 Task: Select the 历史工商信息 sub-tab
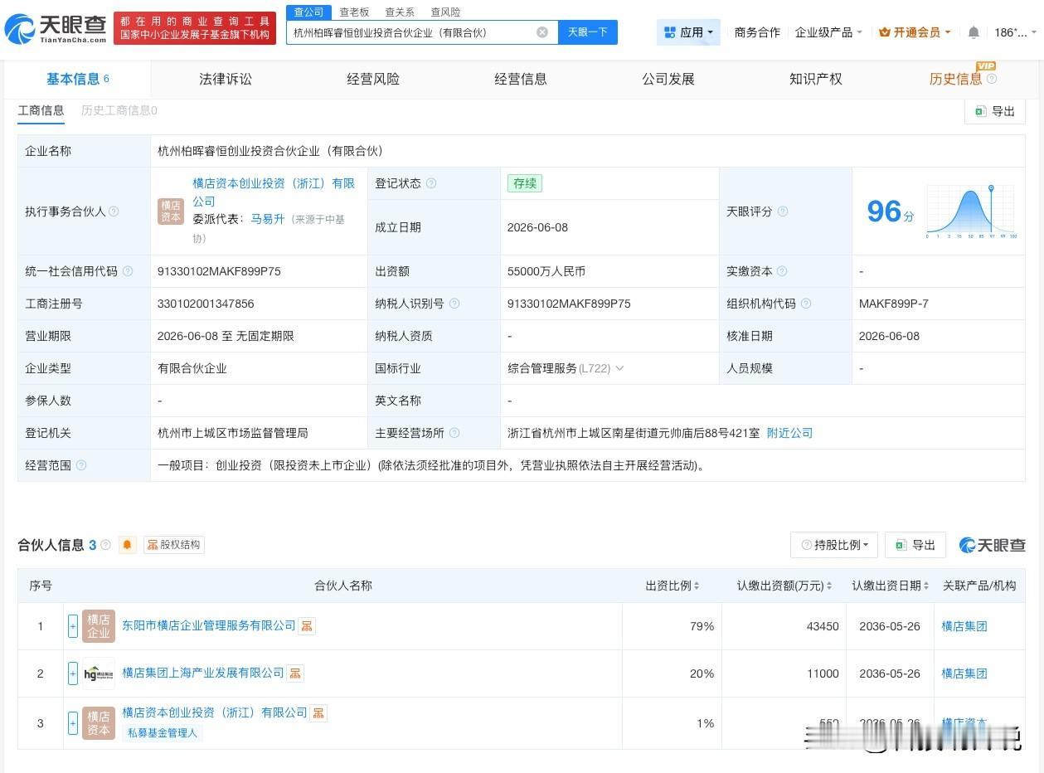pyautogui.click(x=119, y=110)
